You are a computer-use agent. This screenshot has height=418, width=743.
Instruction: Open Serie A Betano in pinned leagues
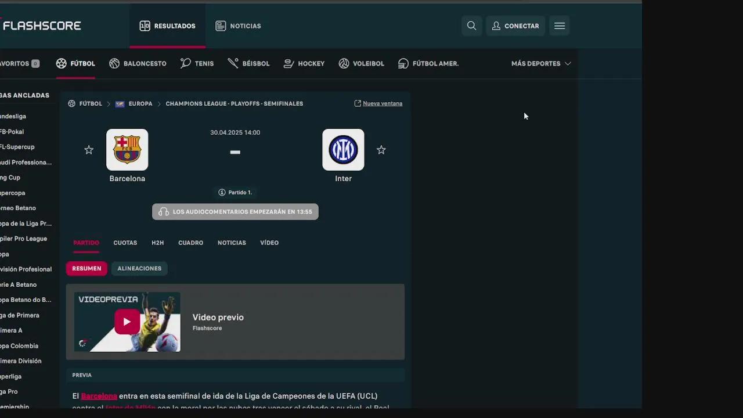19,284
